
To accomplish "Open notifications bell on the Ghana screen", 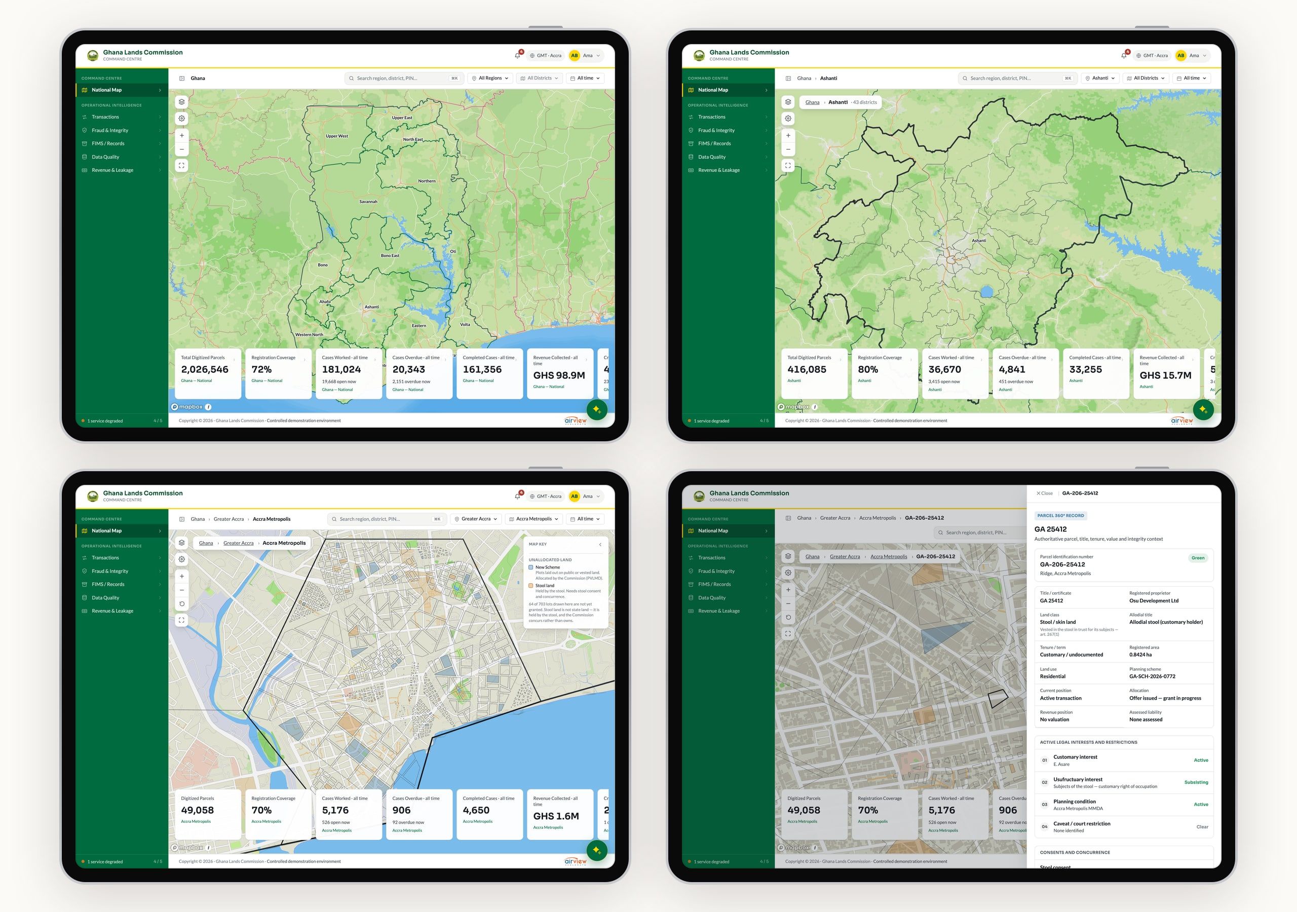I will (x=517, y=55).
